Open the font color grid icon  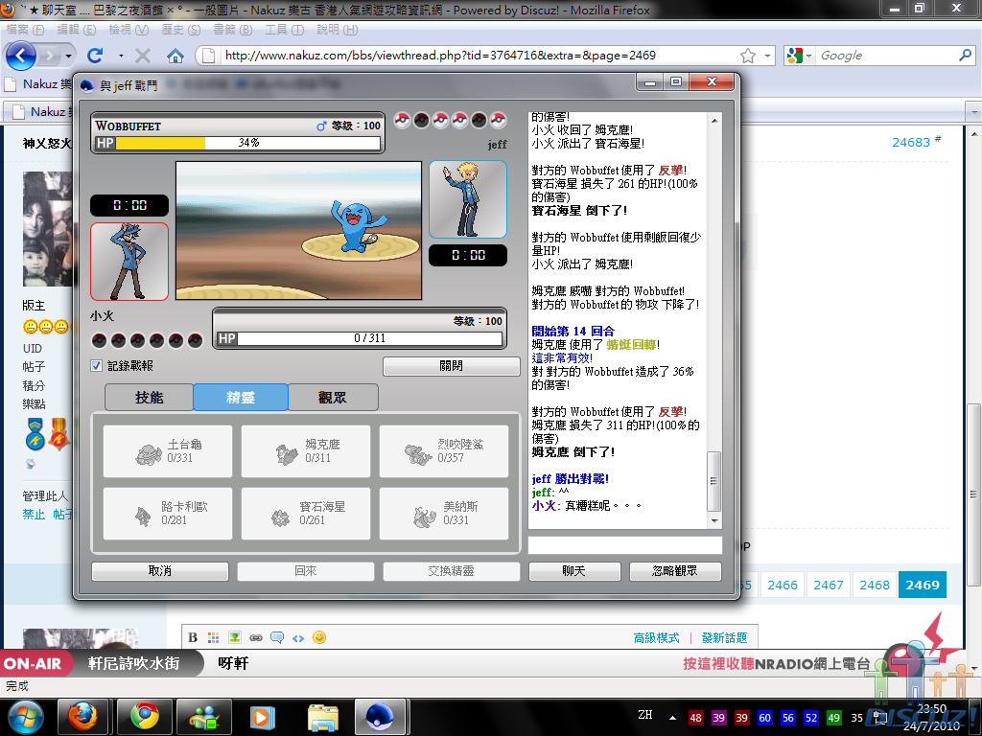[x=214, y=637]
